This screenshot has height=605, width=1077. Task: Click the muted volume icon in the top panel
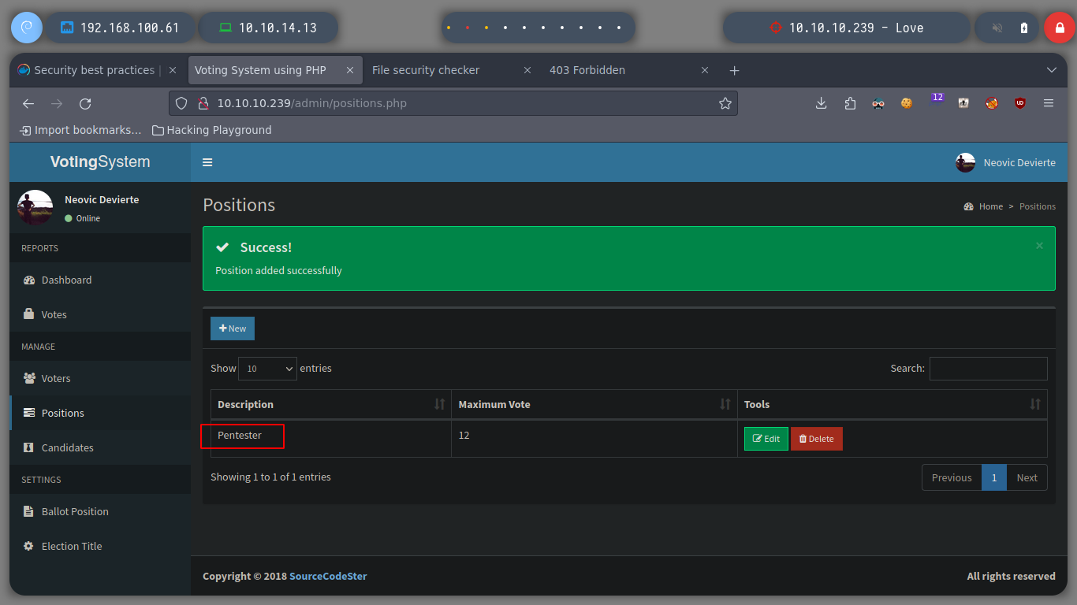coord(997,28)
